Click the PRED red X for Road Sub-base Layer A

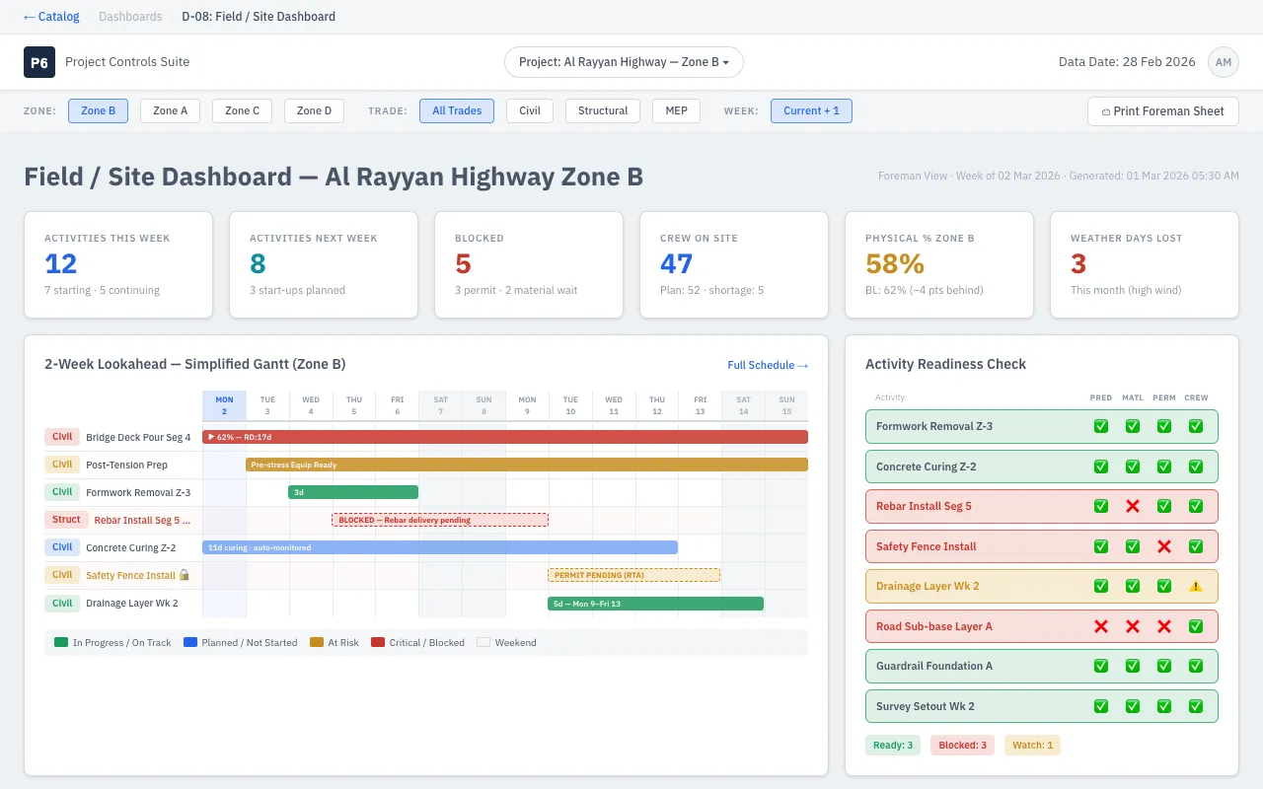click(1101, 626)
